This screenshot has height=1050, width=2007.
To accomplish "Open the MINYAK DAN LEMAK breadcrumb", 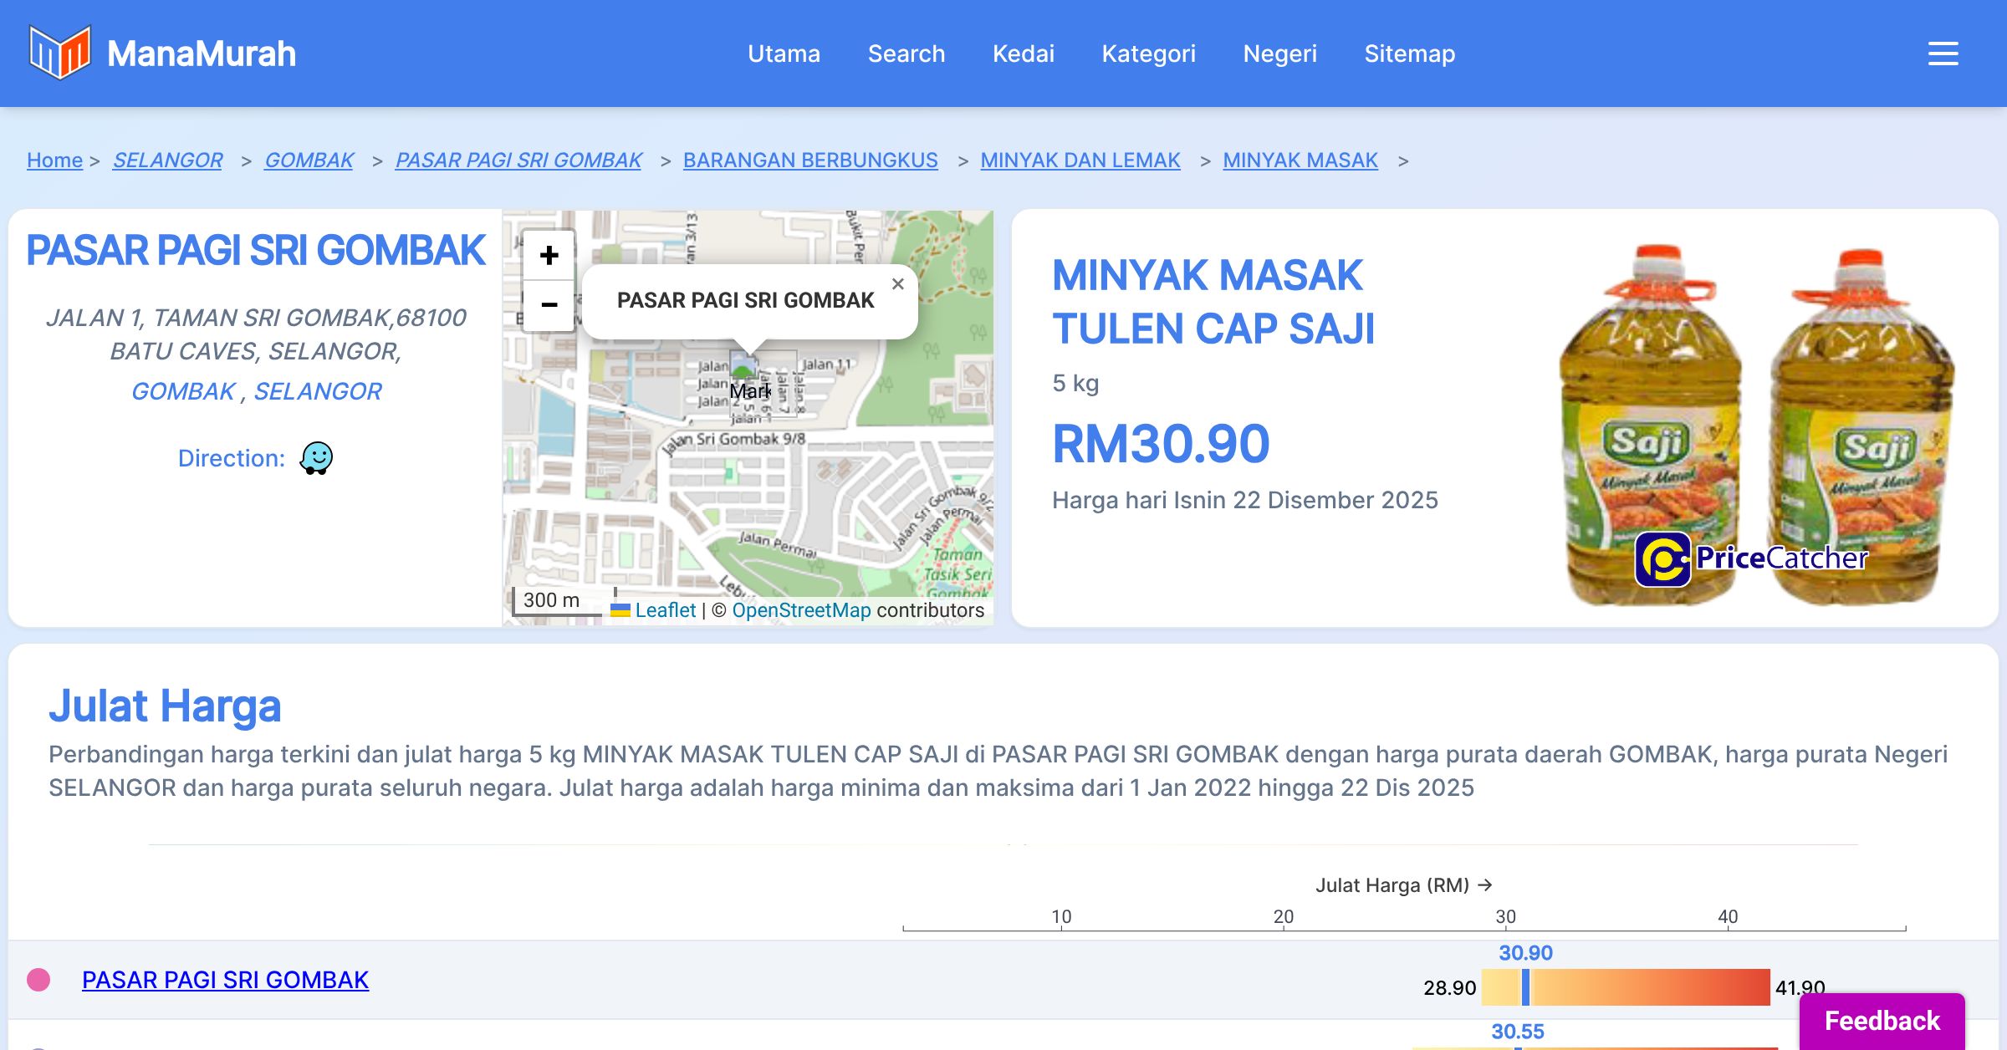I will [1080, 161].
